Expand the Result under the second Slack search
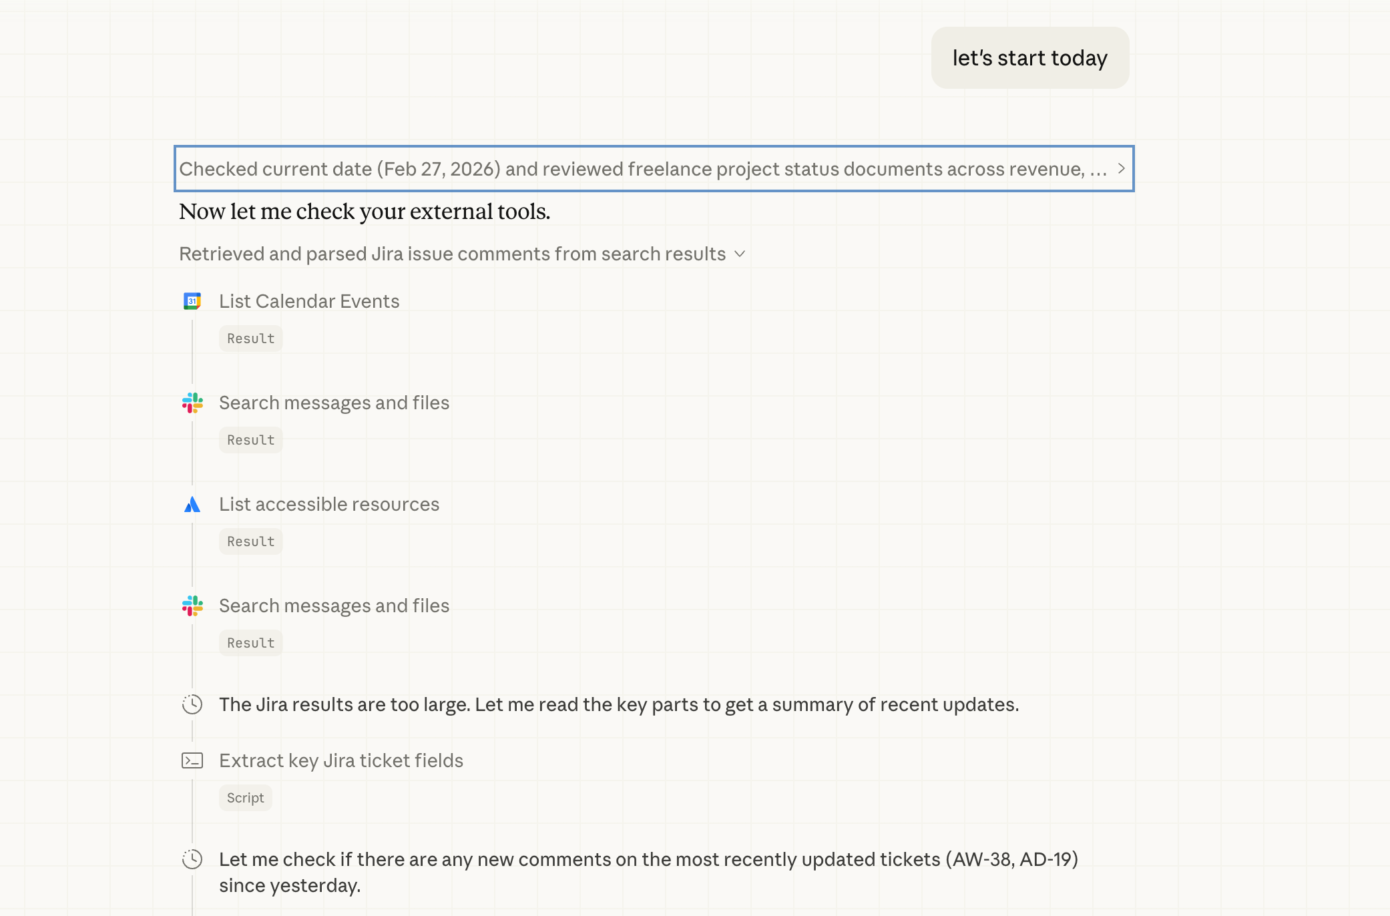 point(250,642)
